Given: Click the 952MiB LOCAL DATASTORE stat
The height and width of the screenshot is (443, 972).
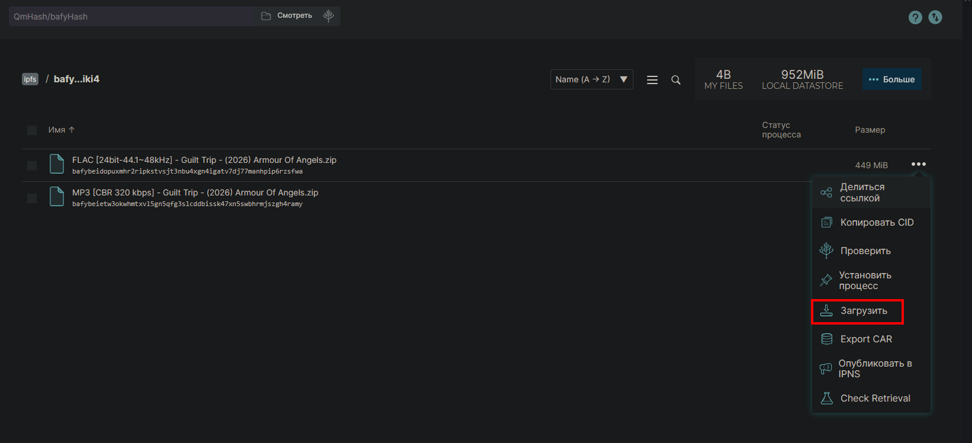Looking at the screenshot, I should tap(803, 79).
